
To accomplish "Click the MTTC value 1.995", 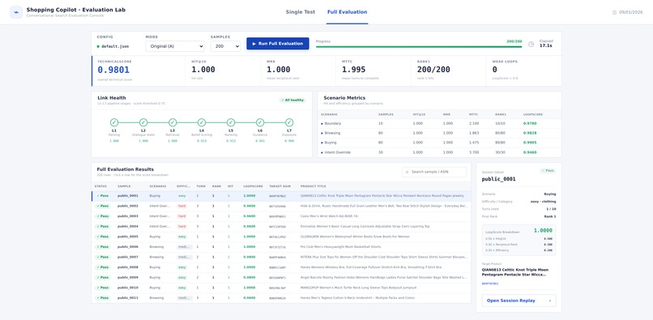I will click(x=353, y=70).
